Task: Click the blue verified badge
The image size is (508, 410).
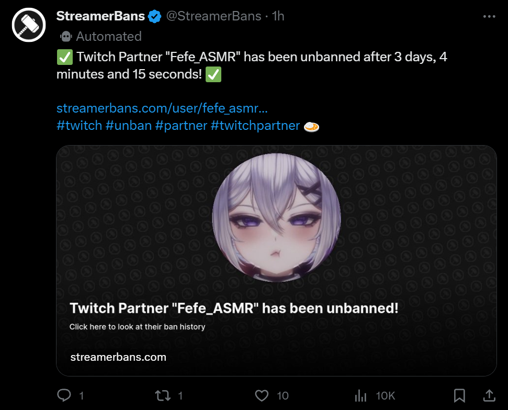Action: point(154,16)
